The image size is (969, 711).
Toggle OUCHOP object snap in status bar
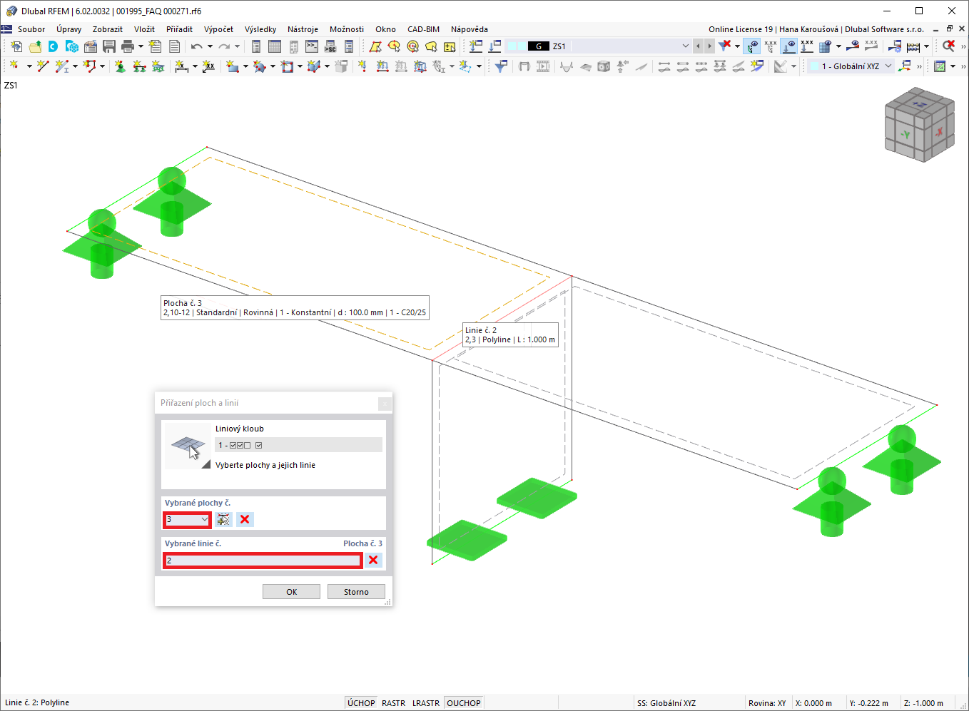click(464, 703)
